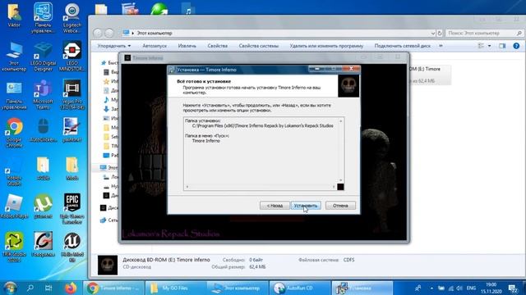Viewport: 526px width, 295px height.
Task: Launch Firefox from the taskbar
Action: click(71, 288)
